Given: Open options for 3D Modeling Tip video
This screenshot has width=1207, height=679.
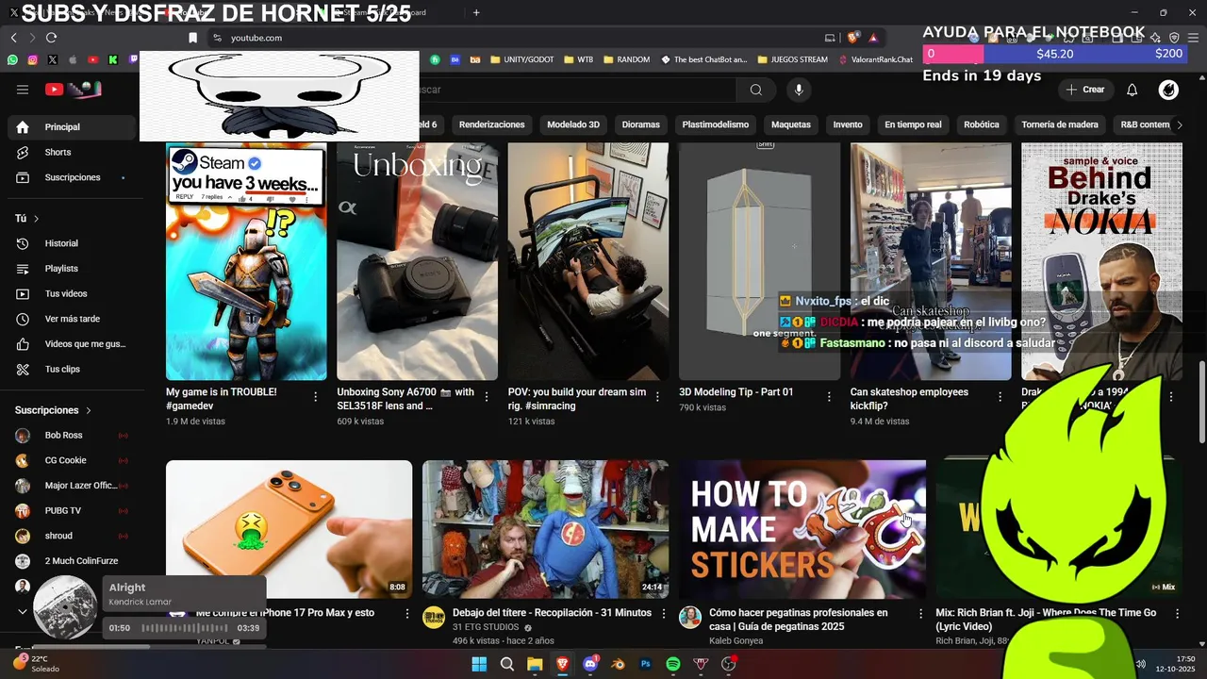Looking at the screenshot, I should [829, 398].
